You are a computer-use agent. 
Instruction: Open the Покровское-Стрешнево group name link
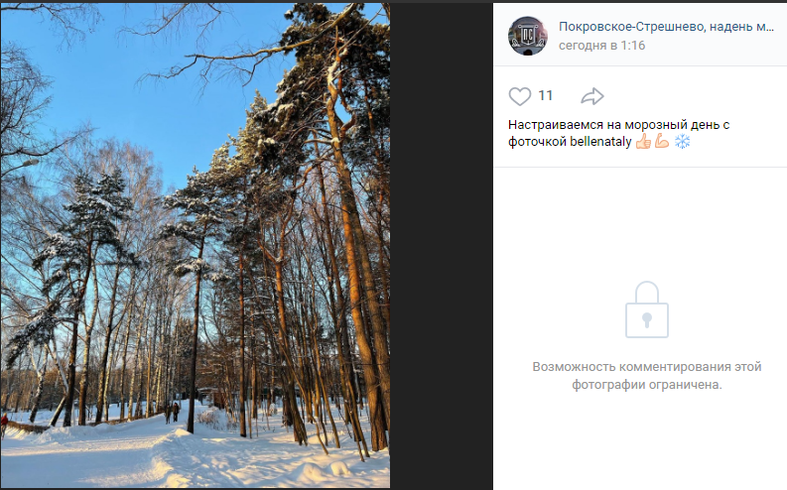[666, 27]
